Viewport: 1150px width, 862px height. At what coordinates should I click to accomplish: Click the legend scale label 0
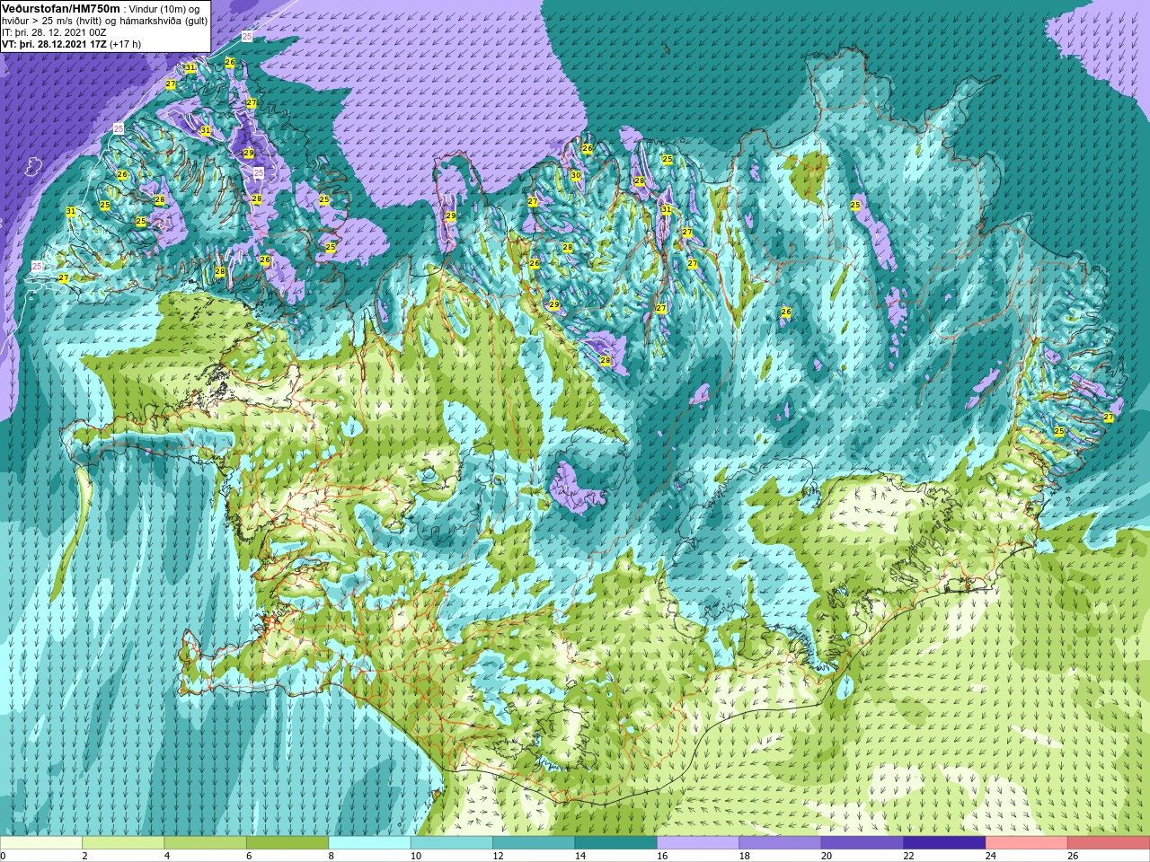(4, 856)
